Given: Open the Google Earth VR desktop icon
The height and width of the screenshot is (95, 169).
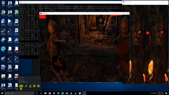Looking at the screenshot, I should click(x=10, y=77).
